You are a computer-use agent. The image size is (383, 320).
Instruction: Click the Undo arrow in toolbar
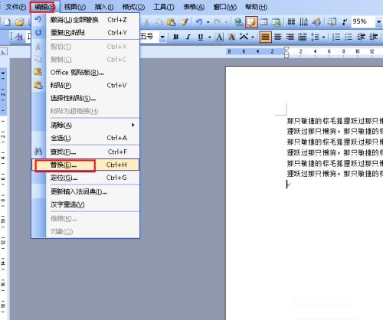tap(199, 22)
